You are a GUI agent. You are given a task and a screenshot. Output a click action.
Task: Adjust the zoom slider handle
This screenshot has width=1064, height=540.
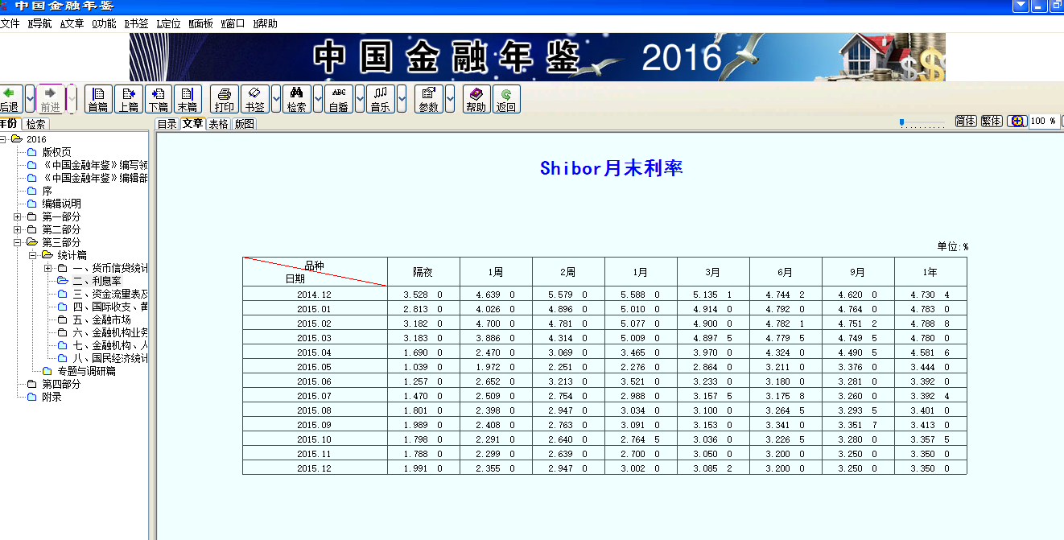(902, 122)
